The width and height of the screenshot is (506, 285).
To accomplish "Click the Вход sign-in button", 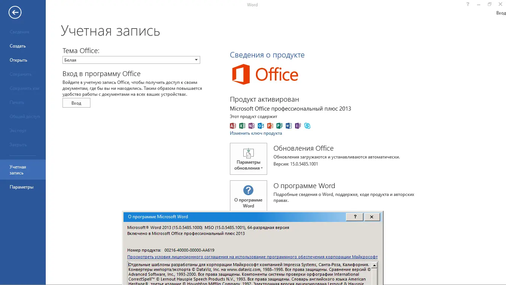I will (76, 103).
